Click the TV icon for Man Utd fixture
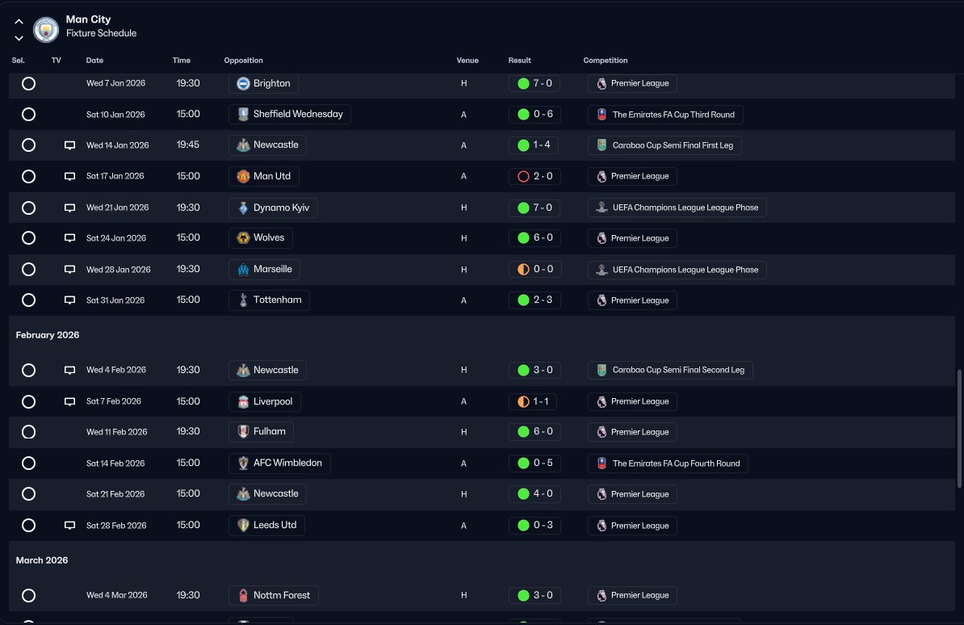Screen dimensions: 964x625 click(70, 177)
